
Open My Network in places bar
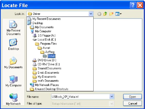(x=13, y=99)
